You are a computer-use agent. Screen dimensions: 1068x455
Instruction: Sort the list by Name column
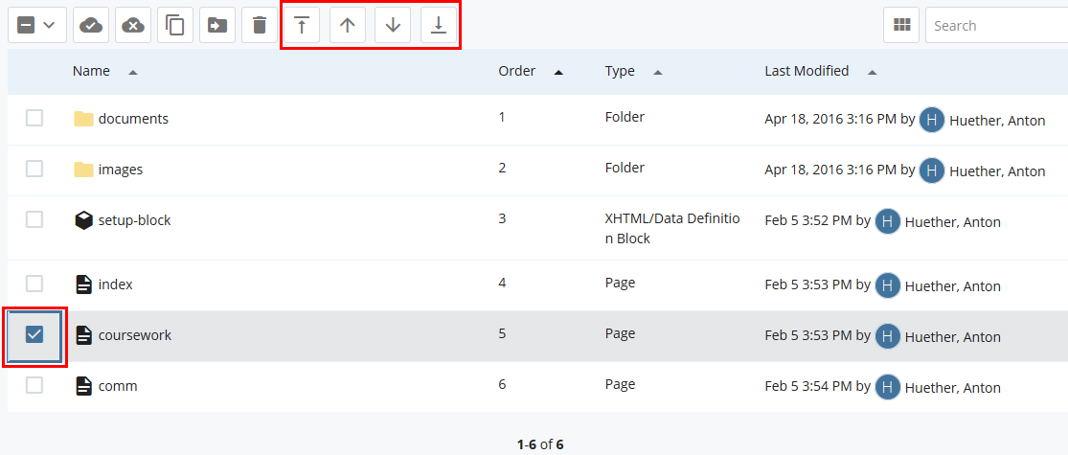[92, 71]
